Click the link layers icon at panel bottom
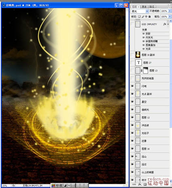Screen dimensions: 172x188 [x=134, y=184]
